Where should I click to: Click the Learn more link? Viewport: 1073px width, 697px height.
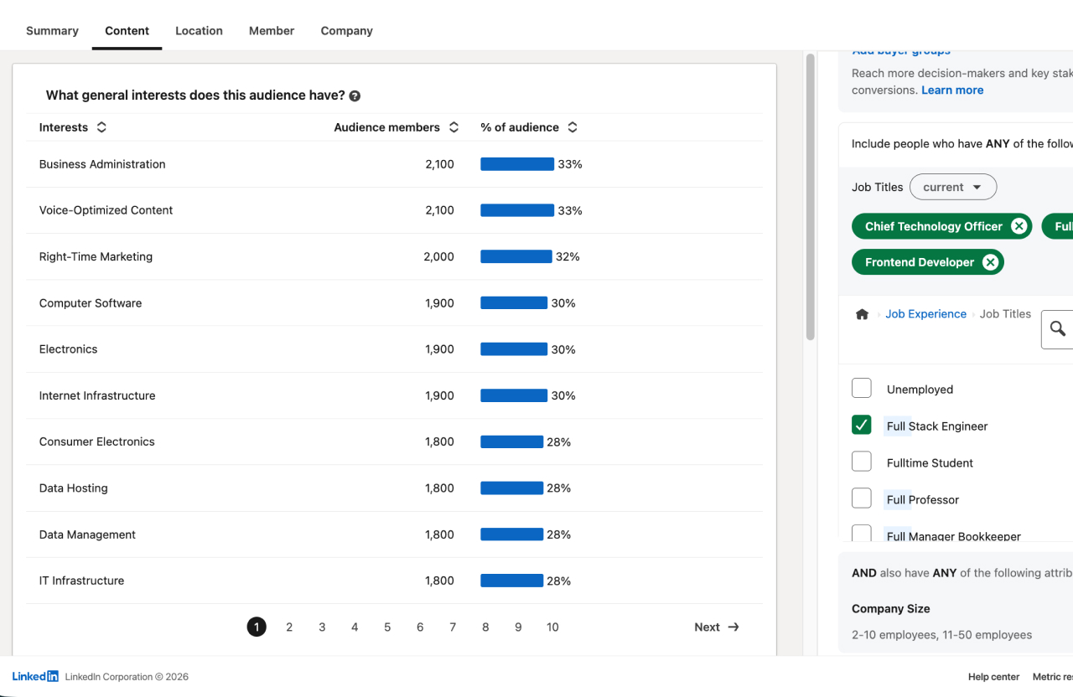(x=952, y=90)
